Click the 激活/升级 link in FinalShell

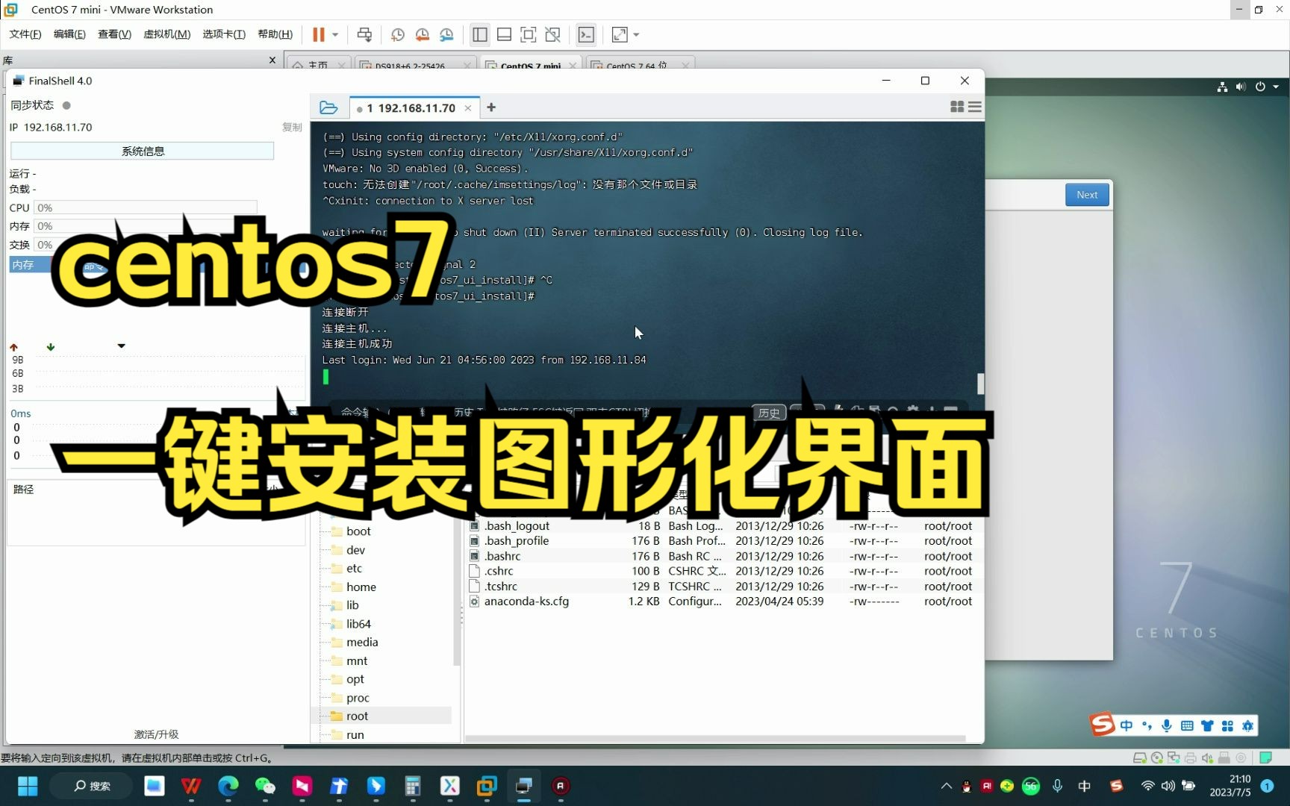[x=156, y=734]
